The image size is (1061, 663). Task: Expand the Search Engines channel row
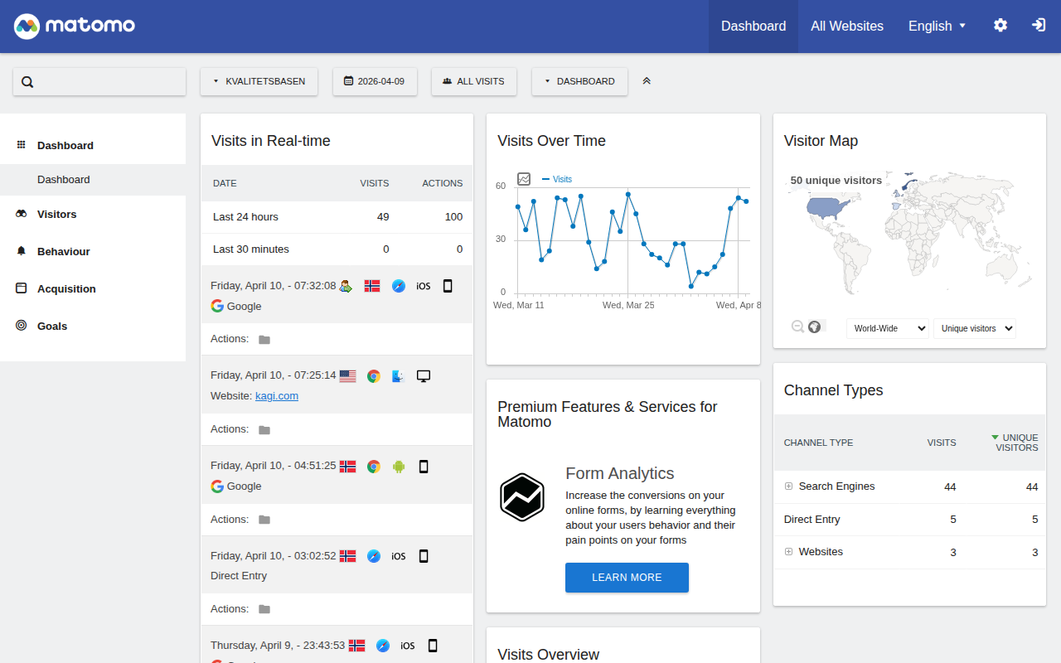(789, 486)
